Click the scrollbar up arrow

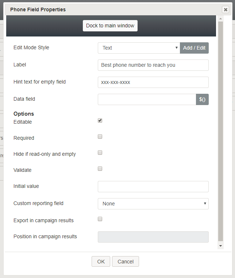pyautogui.click(x=220, y=19)
